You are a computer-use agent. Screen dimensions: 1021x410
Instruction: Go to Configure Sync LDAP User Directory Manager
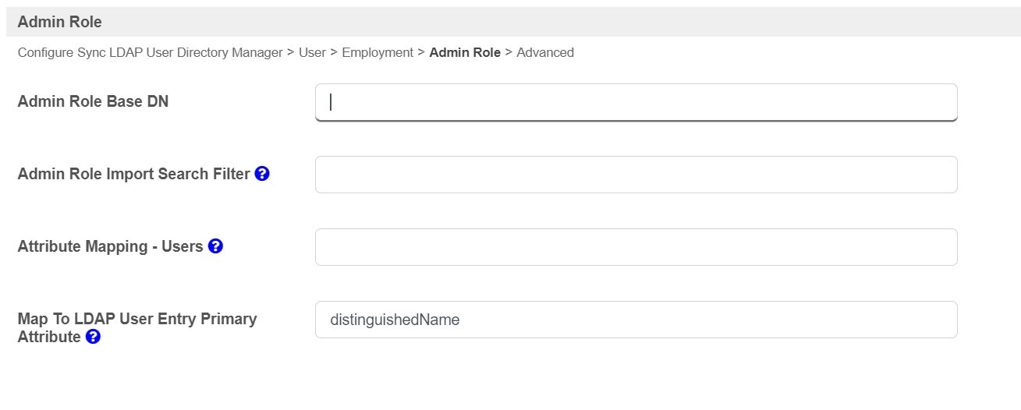tap(150, 53)
